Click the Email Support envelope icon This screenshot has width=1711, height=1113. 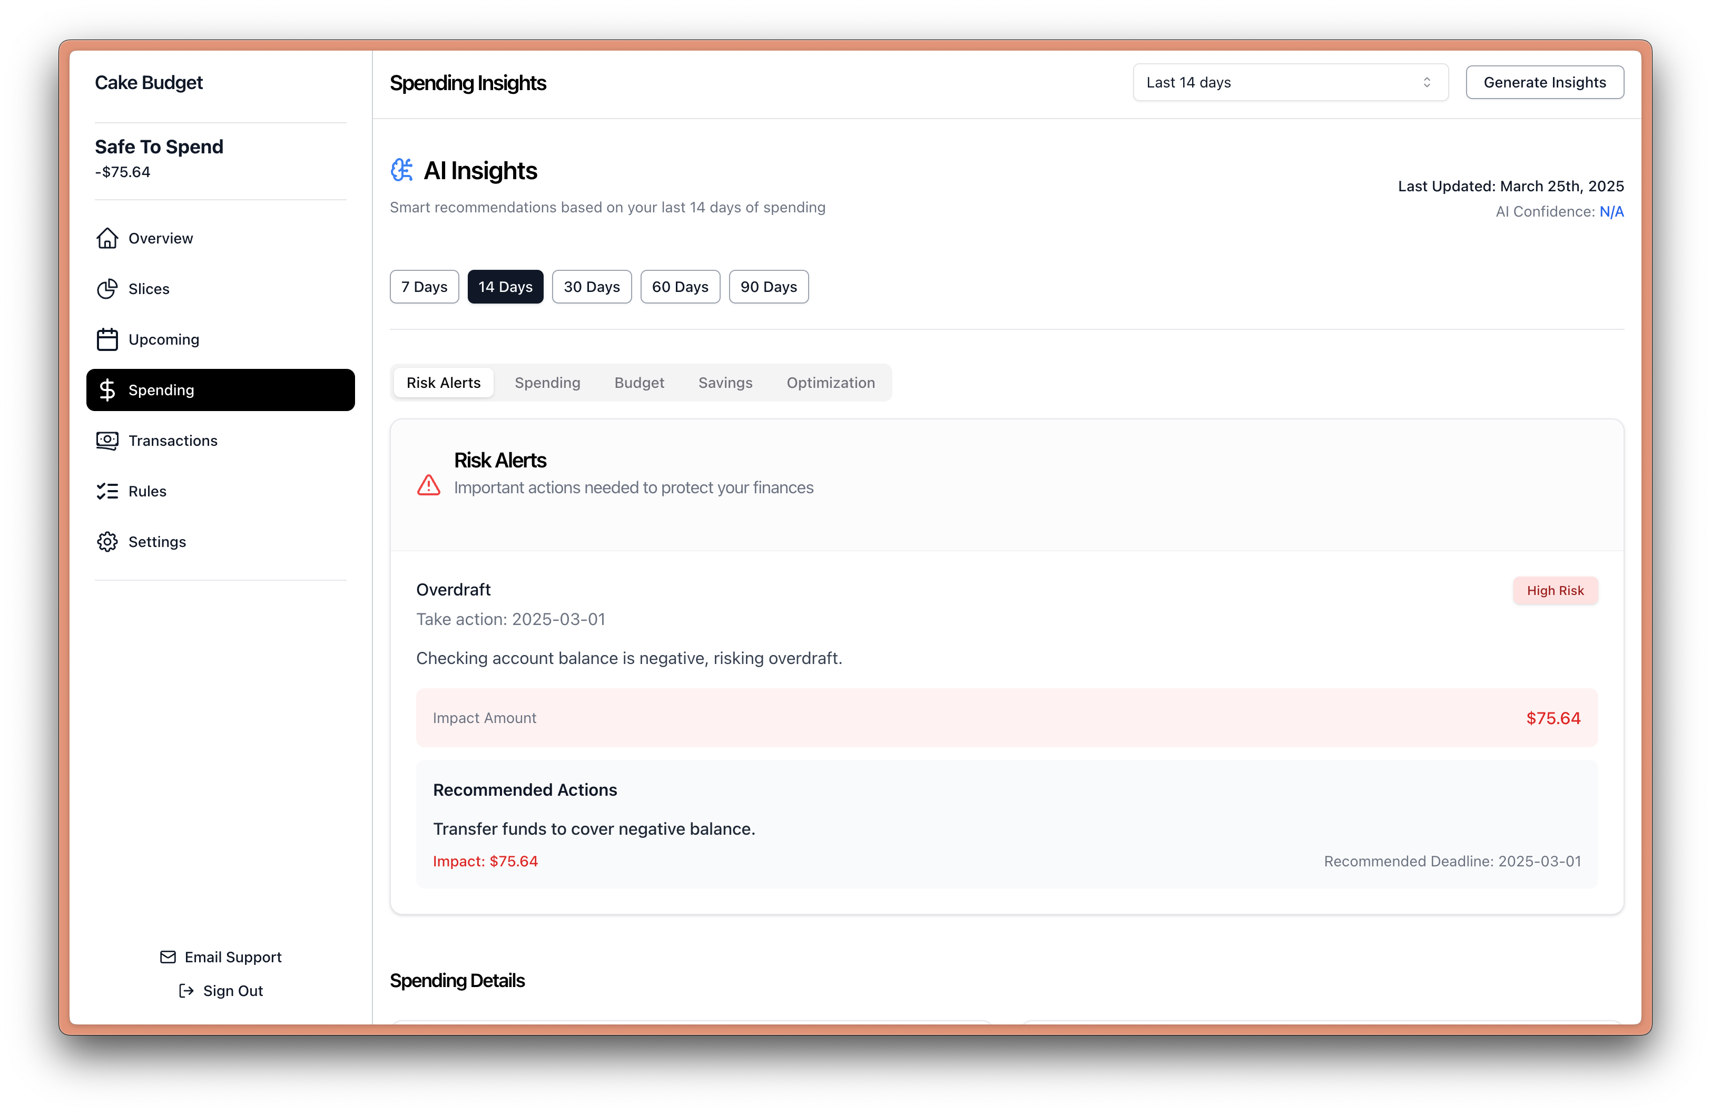pos(168,957)
